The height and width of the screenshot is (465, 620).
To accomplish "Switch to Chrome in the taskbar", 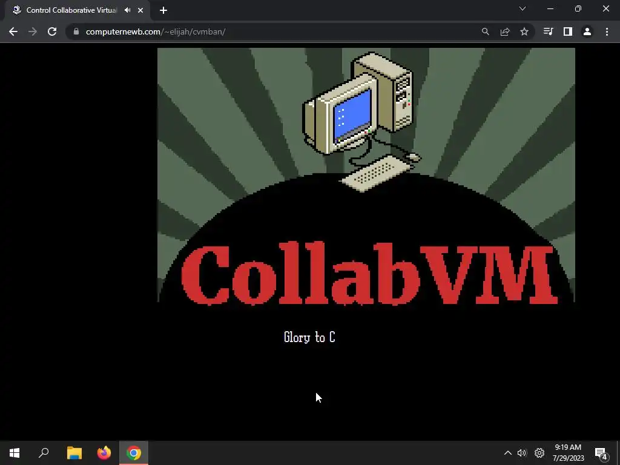I will coord(134,453).
